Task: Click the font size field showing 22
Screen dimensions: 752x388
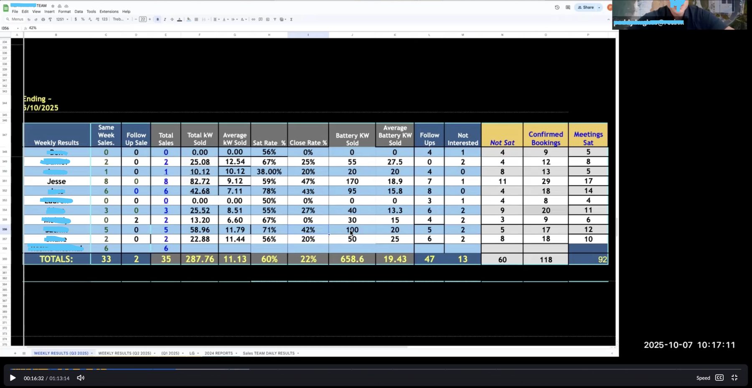Action: pos(142,19)
